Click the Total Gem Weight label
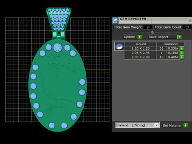This screenshot has height=144, width=192. [128, 27]
